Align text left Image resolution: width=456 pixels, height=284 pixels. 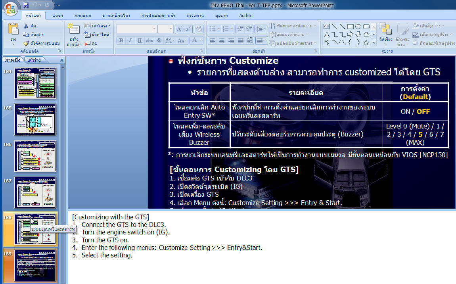pos(213,40)
